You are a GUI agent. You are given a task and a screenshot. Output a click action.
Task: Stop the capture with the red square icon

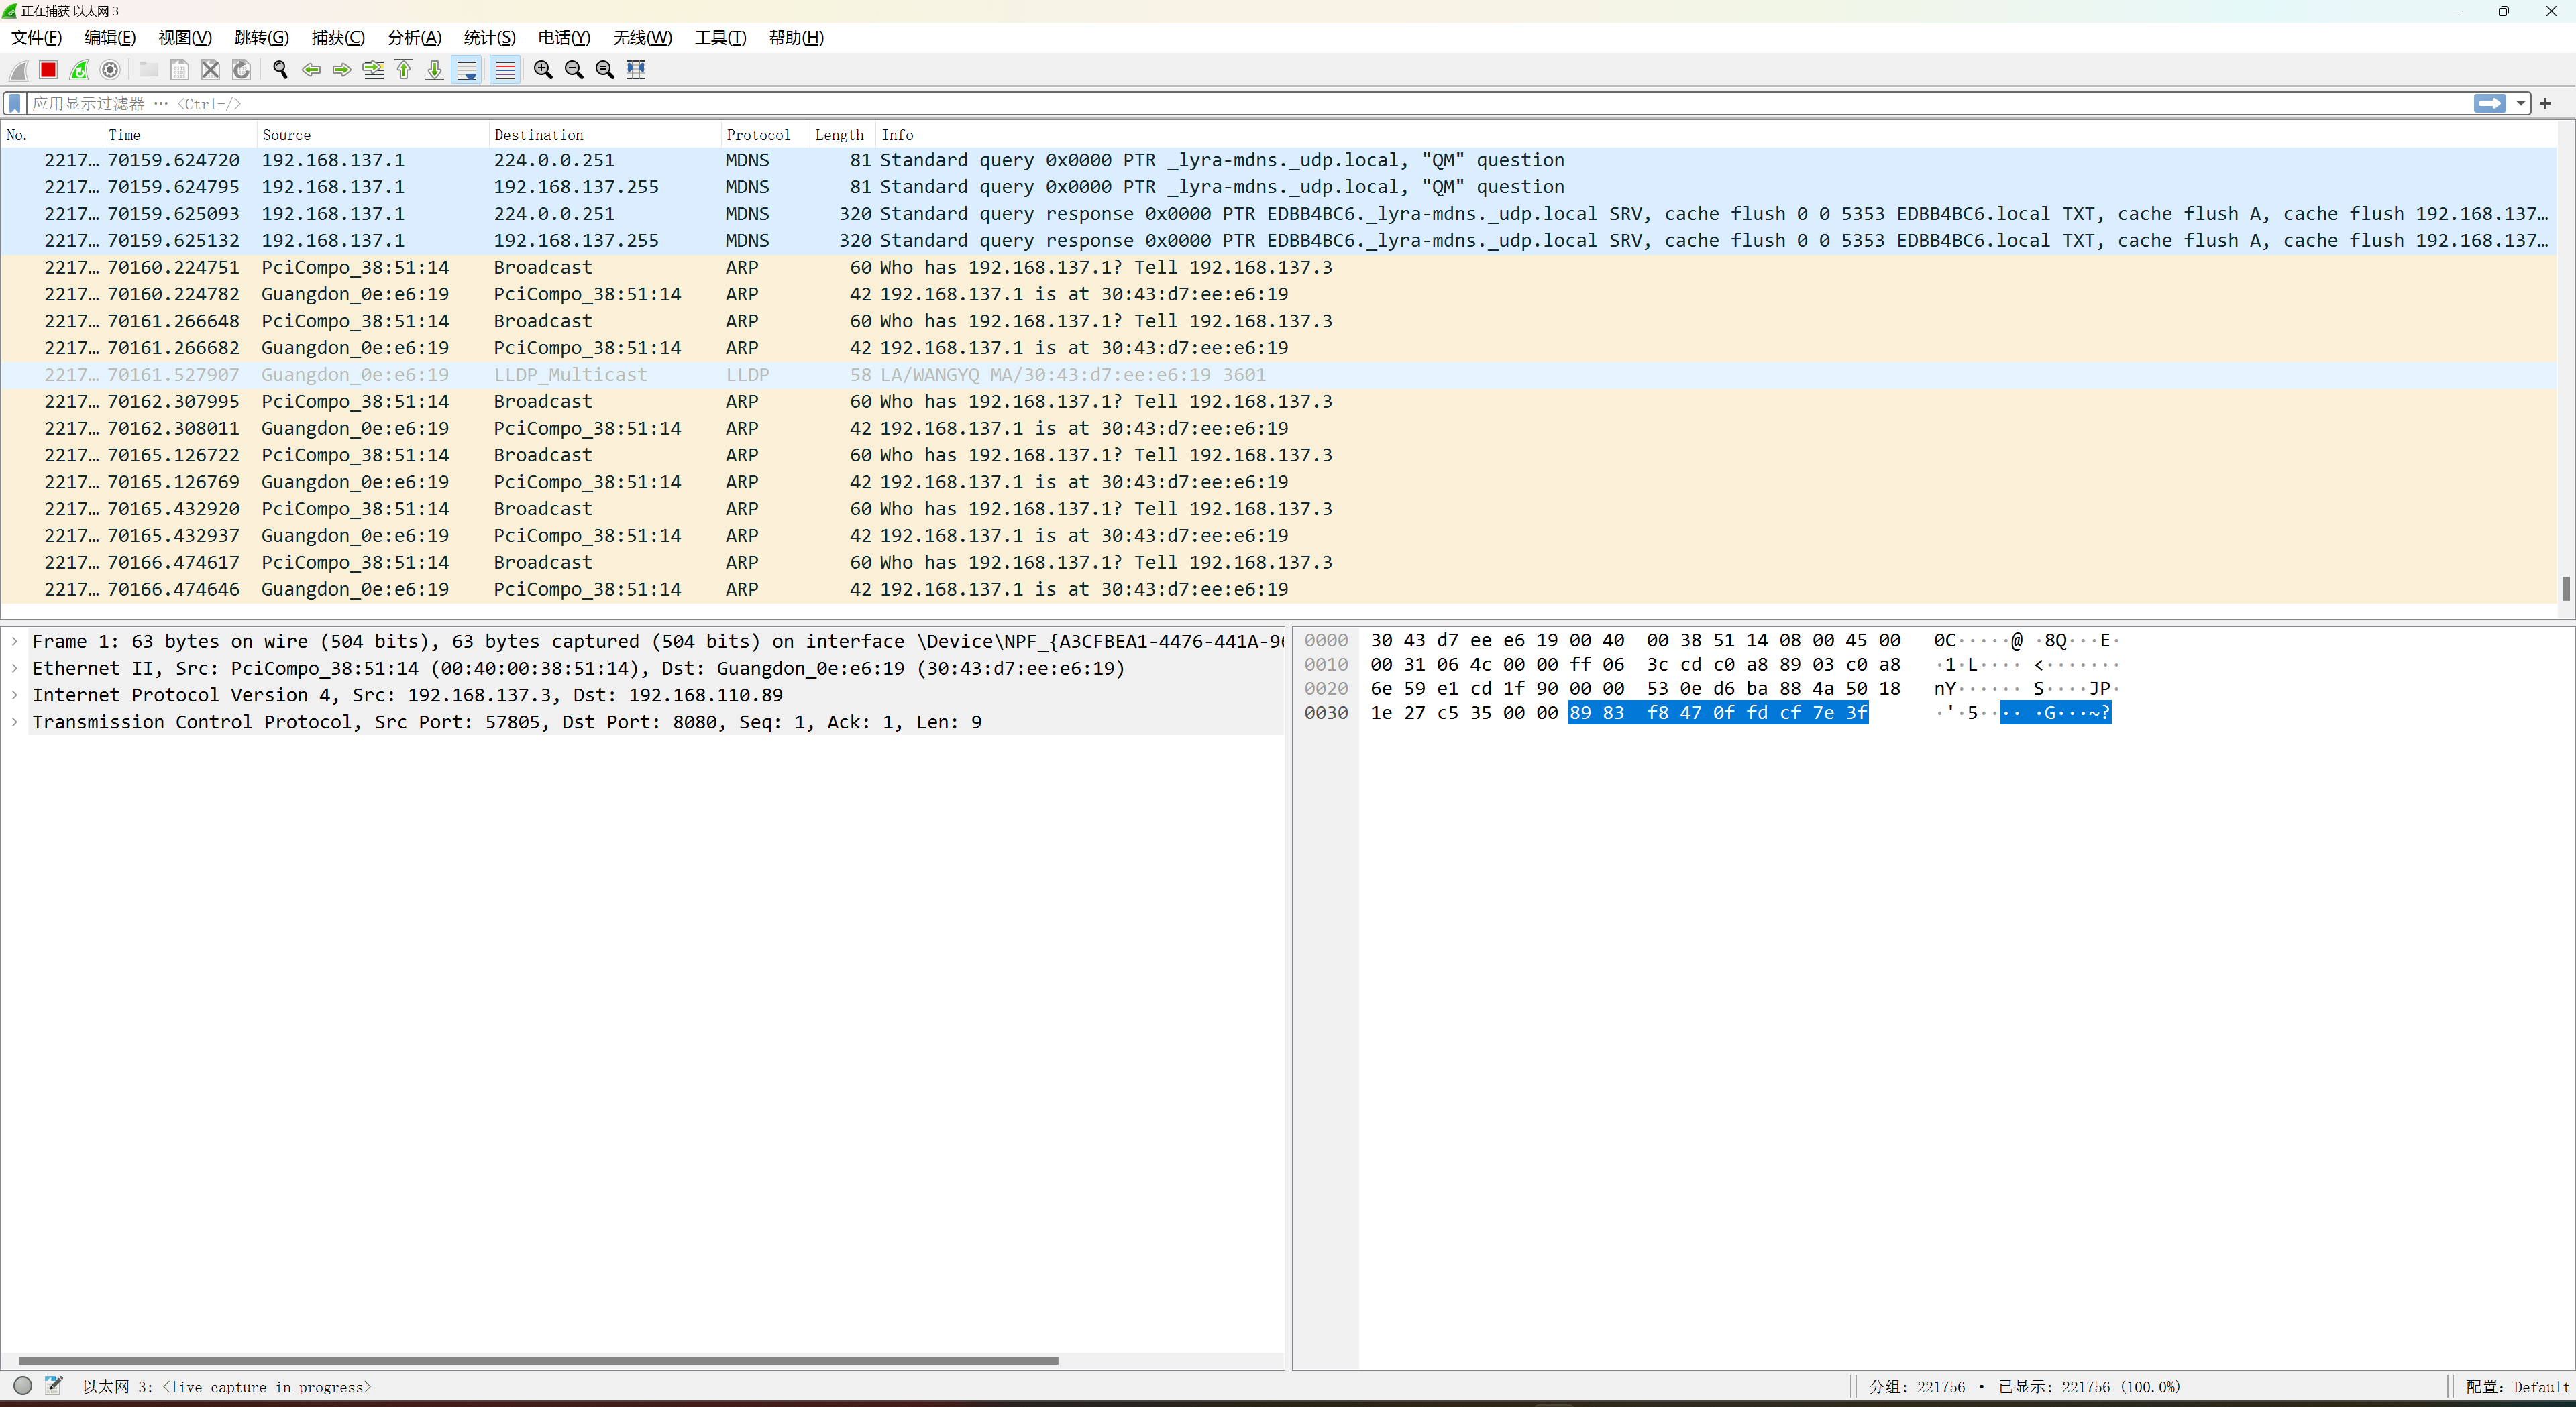pos(48,70)
